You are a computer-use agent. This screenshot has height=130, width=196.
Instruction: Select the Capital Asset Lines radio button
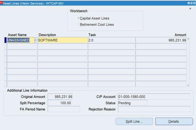tap(78, 18)
